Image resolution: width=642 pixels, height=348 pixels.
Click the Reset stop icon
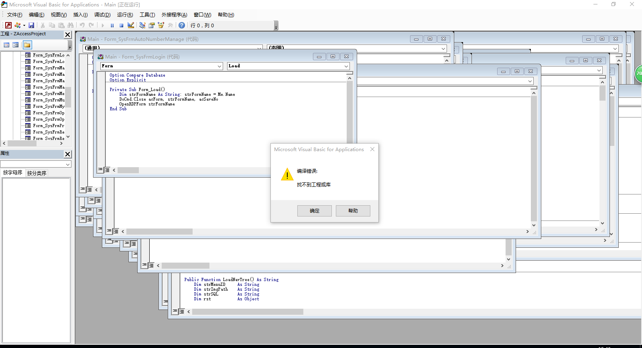point(121,25)
